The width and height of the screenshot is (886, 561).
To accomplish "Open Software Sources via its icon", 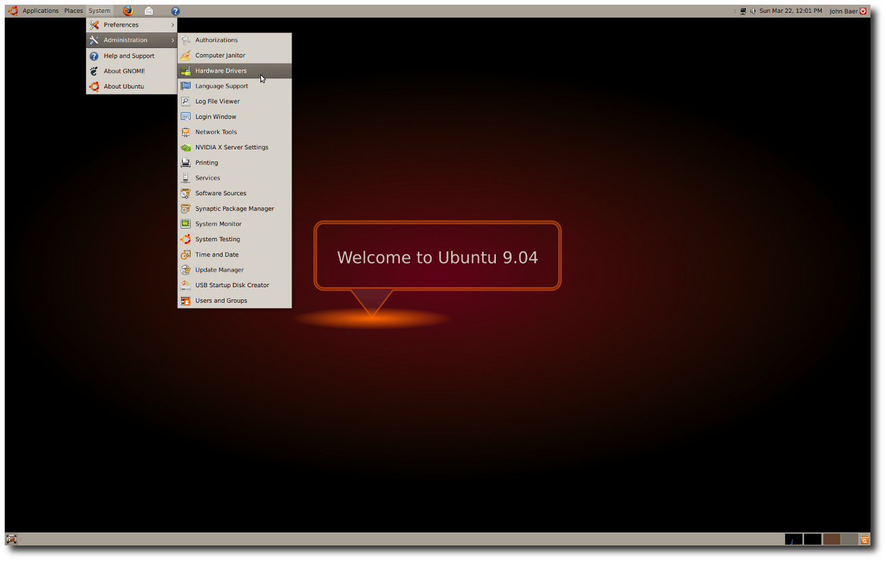I will 185,193.
